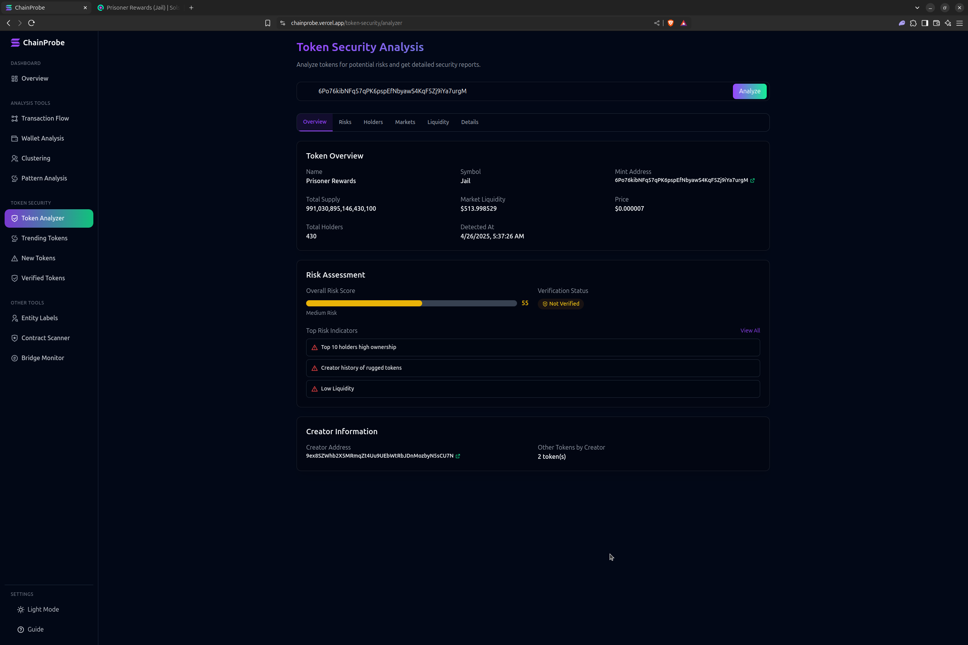The image size is (968, 645).
Task: Open New Tokens page
Action: pos(48,258)
